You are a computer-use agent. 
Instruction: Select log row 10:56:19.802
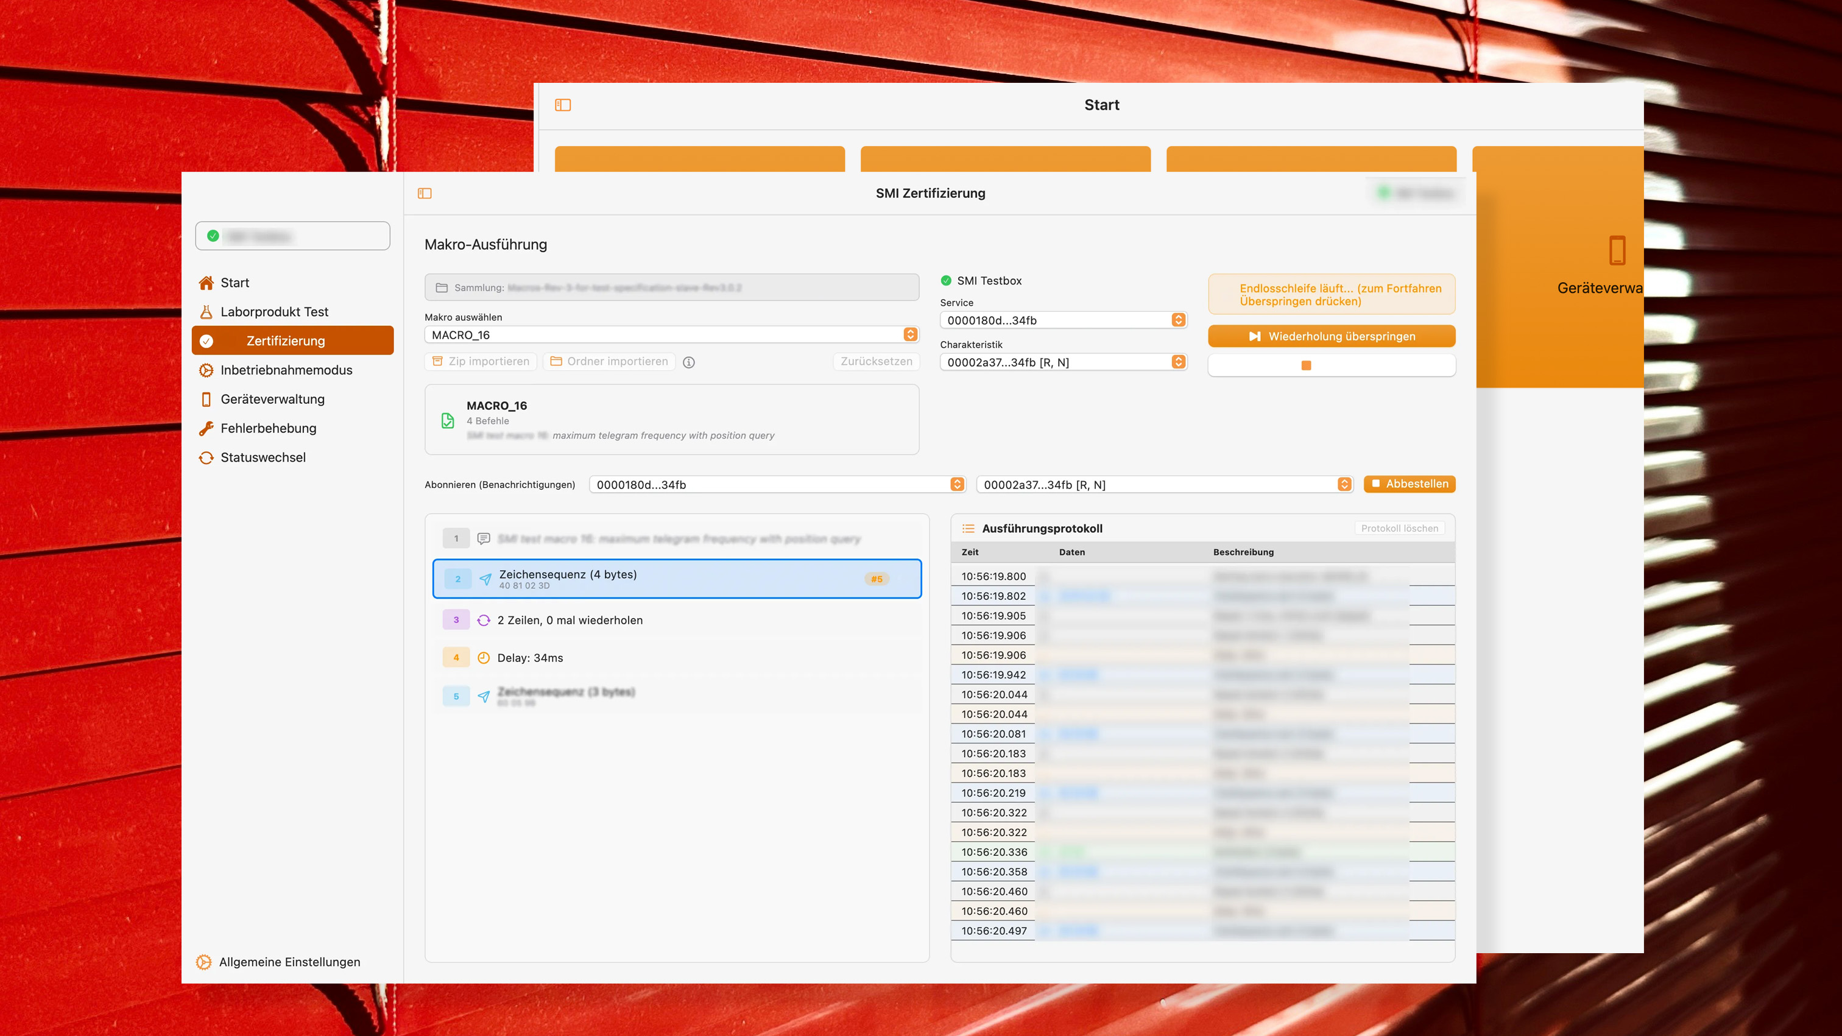point(1203,596)
